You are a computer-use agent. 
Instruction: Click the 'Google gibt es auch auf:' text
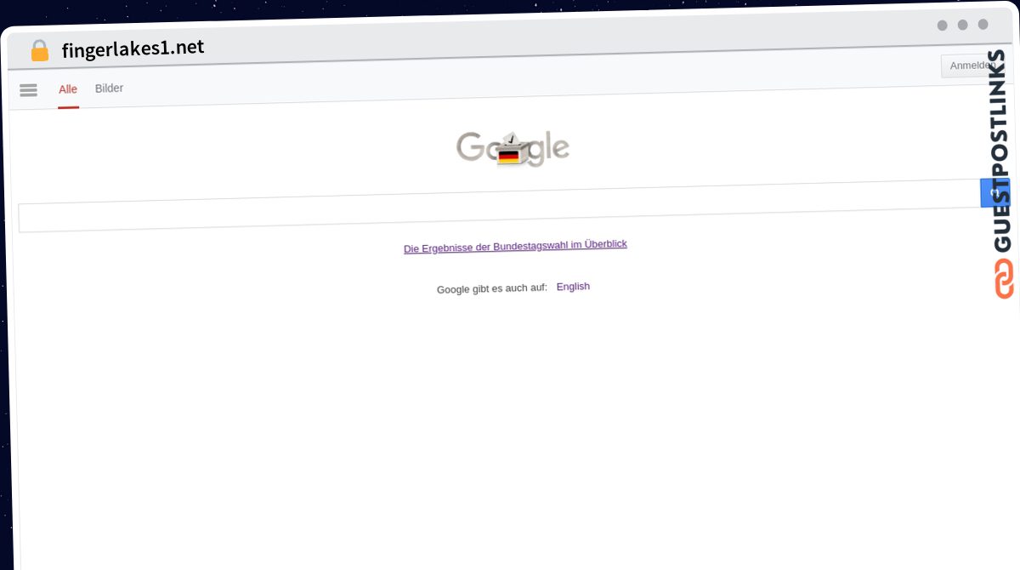pos(492,288)
